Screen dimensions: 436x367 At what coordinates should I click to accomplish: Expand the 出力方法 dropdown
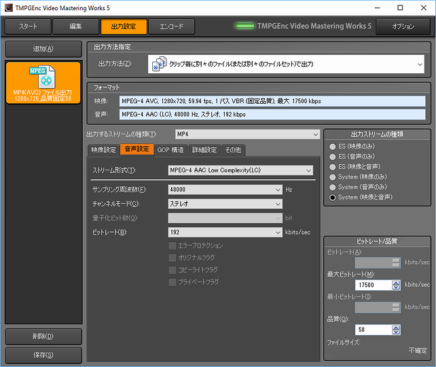pos(286,64)
